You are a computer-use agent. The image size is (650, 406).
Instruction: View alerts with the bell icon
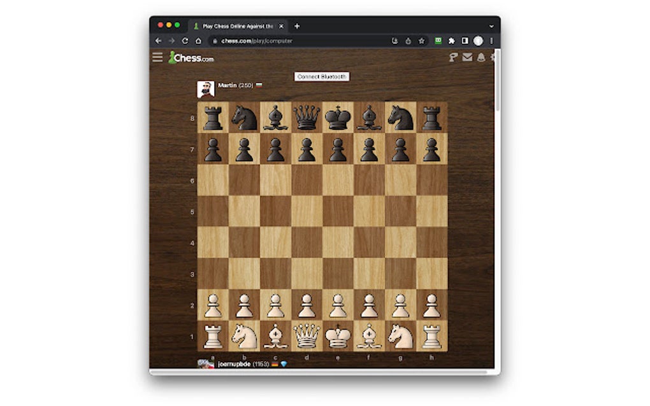point(482,57)
